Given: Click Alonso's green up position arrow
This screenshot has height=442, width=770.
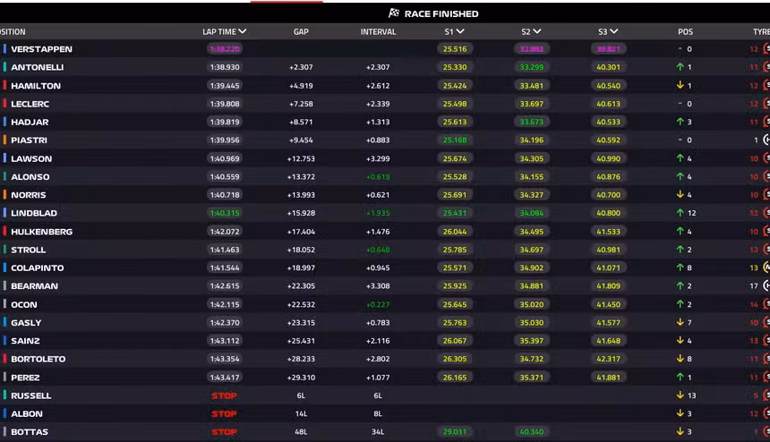Looking at the screenshot, I should [x=680, y=176].
